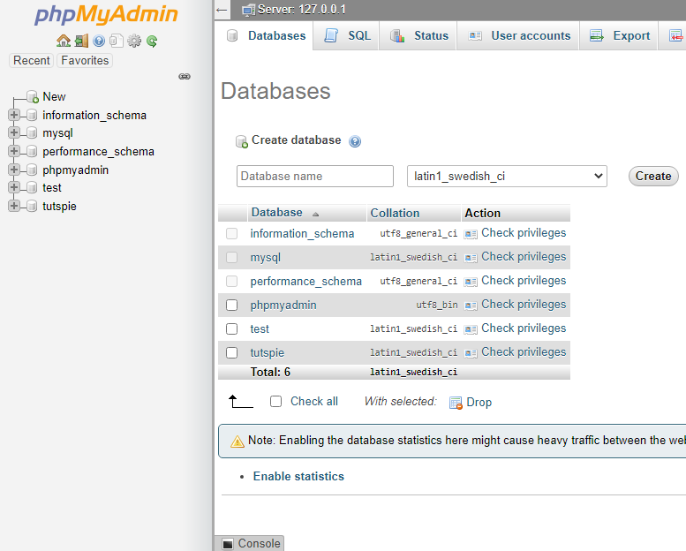Click privileges icon in tutspie row
This screenshot has height=551, width=686.
tap(471, 353)
